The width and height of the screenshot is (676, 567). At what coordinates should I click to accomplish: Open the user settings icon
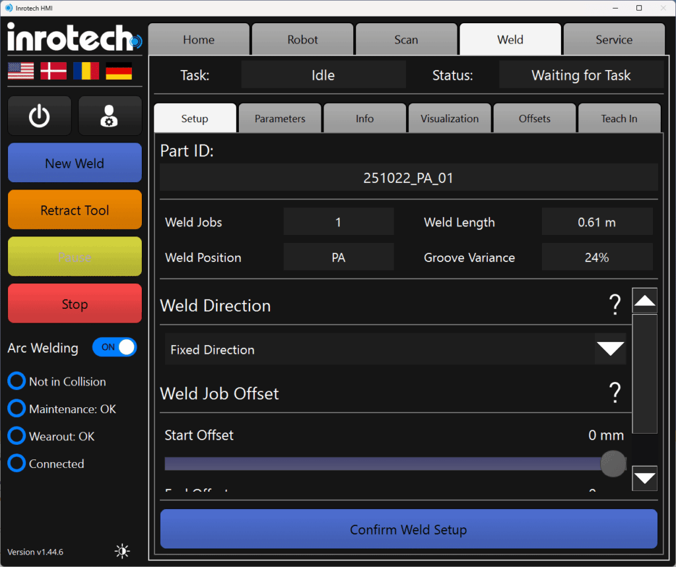click(x=110, y=116)
